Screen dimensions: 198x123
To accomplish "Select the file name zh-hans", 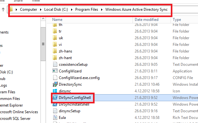I will (x=65, y=51).
